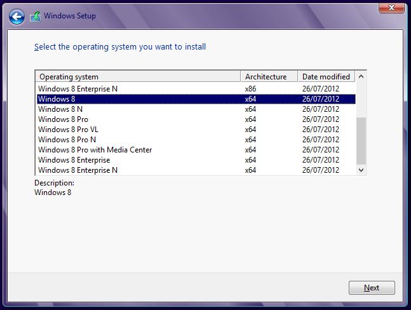411x310 pixels.
Task: Choose Windows 8 Pro N
Action: 196,140
